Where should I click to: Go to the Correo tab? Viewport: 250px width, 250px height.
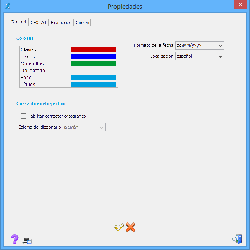pyautogui.click(x=83, y=23)
